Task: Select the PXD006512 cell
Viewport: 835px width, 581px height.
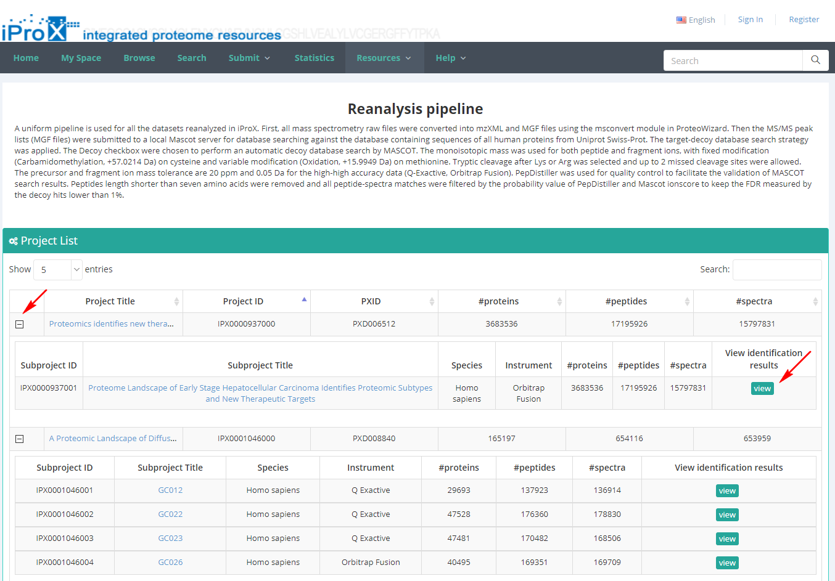Action: click(x=374, y=324)
